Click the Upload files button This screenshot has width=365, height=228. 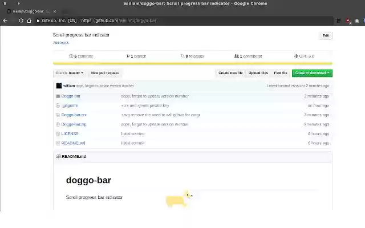coord(258,73)
